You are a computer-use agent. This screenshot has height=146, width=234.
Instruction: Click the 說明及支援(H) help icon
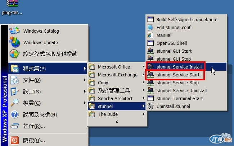pos(15,114)
